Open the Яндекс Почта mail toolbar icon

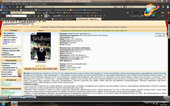pos(61,16)
